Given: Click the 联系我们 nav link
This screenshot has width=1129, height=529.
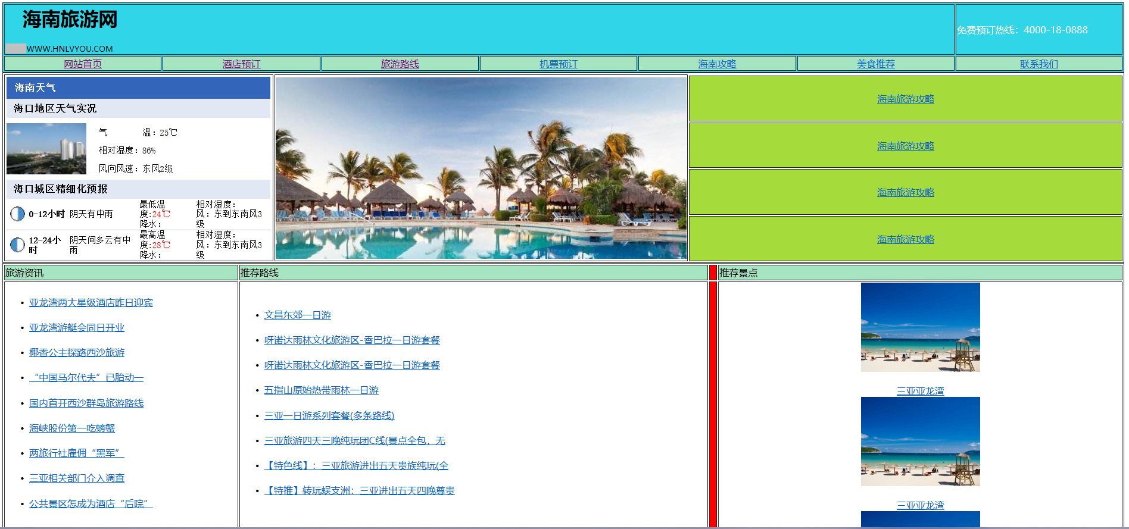Looking at the screenshot, I should pos(1038,64).
